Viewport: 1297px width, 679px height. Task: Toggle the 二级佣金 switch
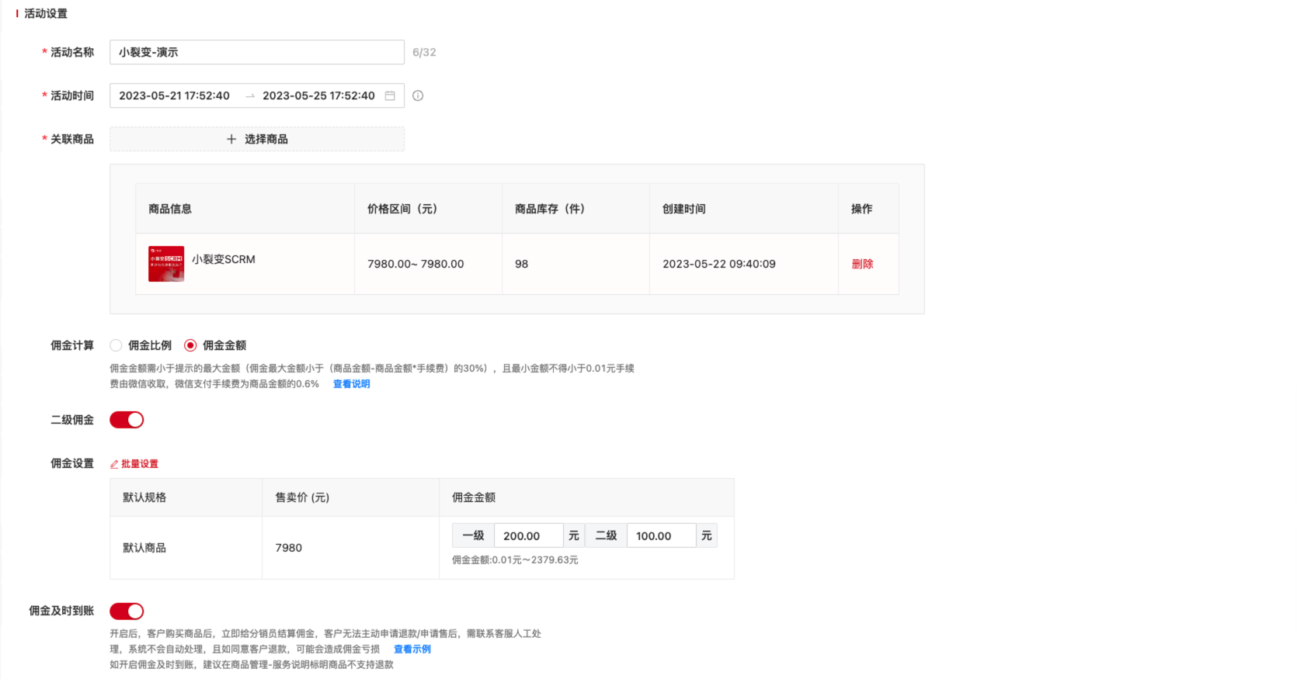[x=127, y=420]
